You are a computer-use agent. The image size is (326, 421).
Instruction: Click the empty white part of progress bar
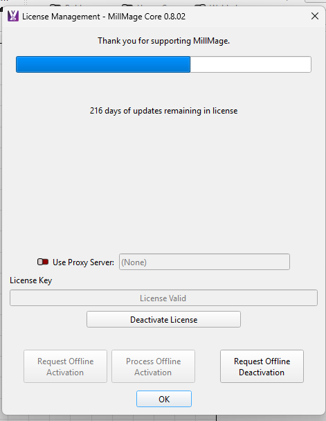[251, 64]
